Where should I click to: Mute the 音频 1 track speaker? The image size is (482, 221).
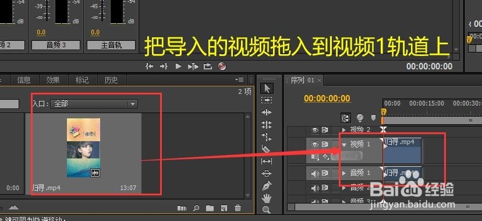(x=315, y=174)
